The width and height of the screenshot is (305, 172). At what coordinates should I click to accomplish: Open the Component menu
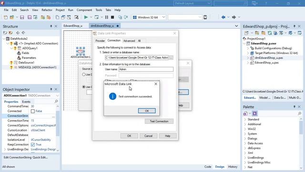point(84,10)
